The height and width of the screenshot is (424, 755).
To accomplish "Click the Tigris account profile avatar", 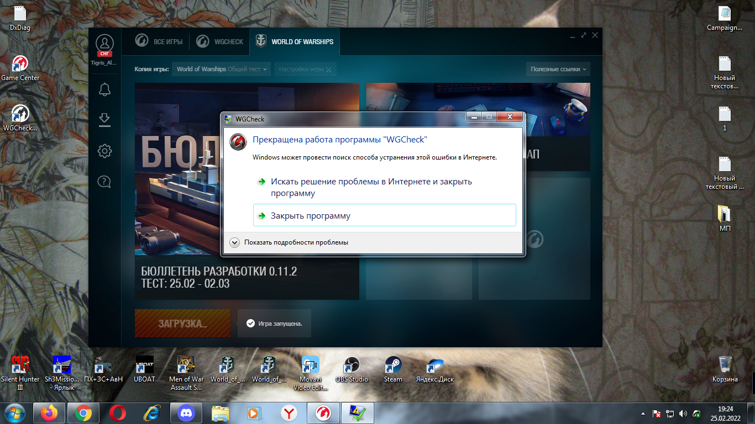I will click(x=104, y=44).
